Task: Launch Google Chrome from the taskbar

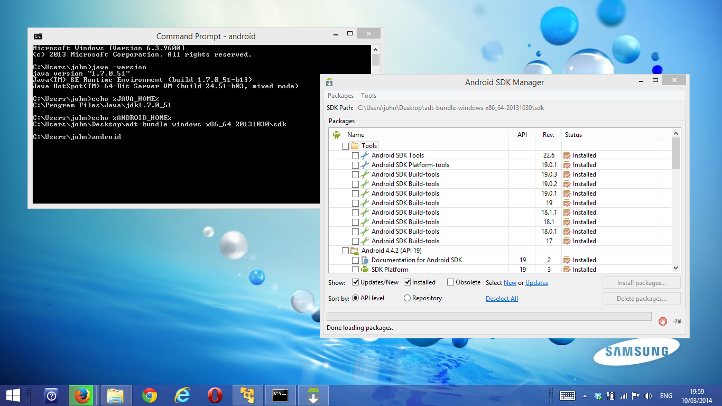Action: (150, 395)
